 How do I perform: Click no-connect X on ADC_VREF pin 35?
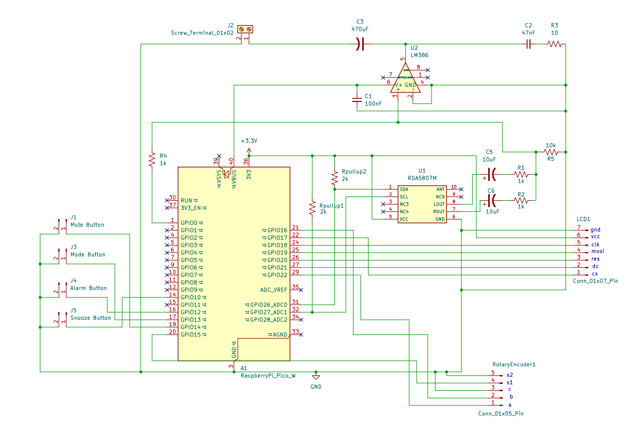(301, 289)
